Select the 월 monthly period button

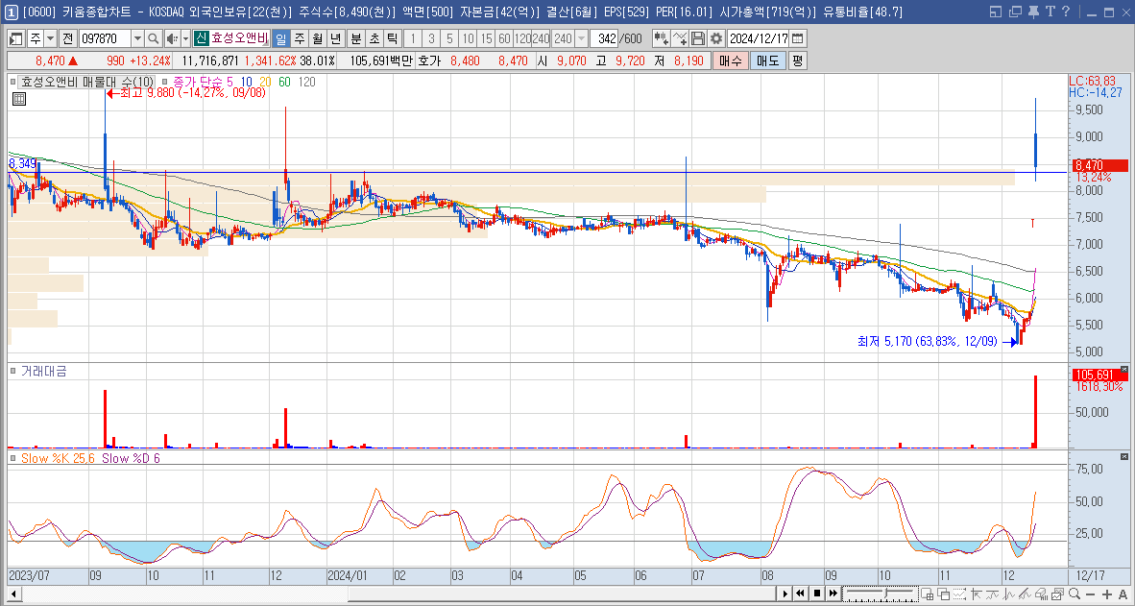317,38
